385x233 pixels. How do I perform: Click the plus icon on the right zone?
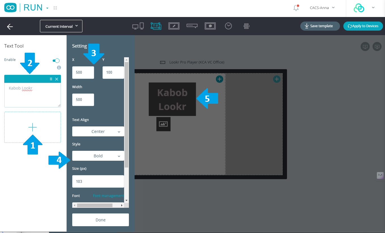[x=277, y=79]
